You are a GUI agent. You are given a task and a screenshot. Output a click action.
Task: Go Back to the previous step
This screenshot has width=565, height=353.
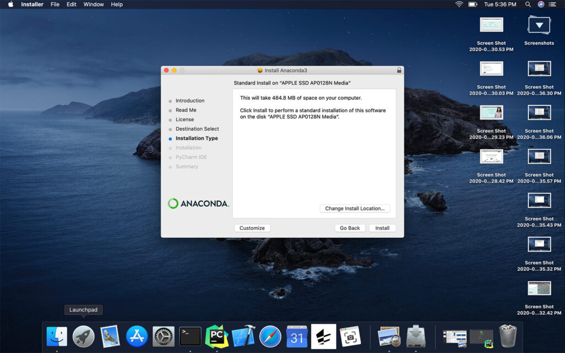point(350,228)
